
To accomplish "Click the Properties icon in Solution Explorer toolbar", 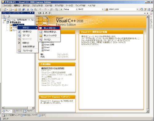I will point(4,16).
